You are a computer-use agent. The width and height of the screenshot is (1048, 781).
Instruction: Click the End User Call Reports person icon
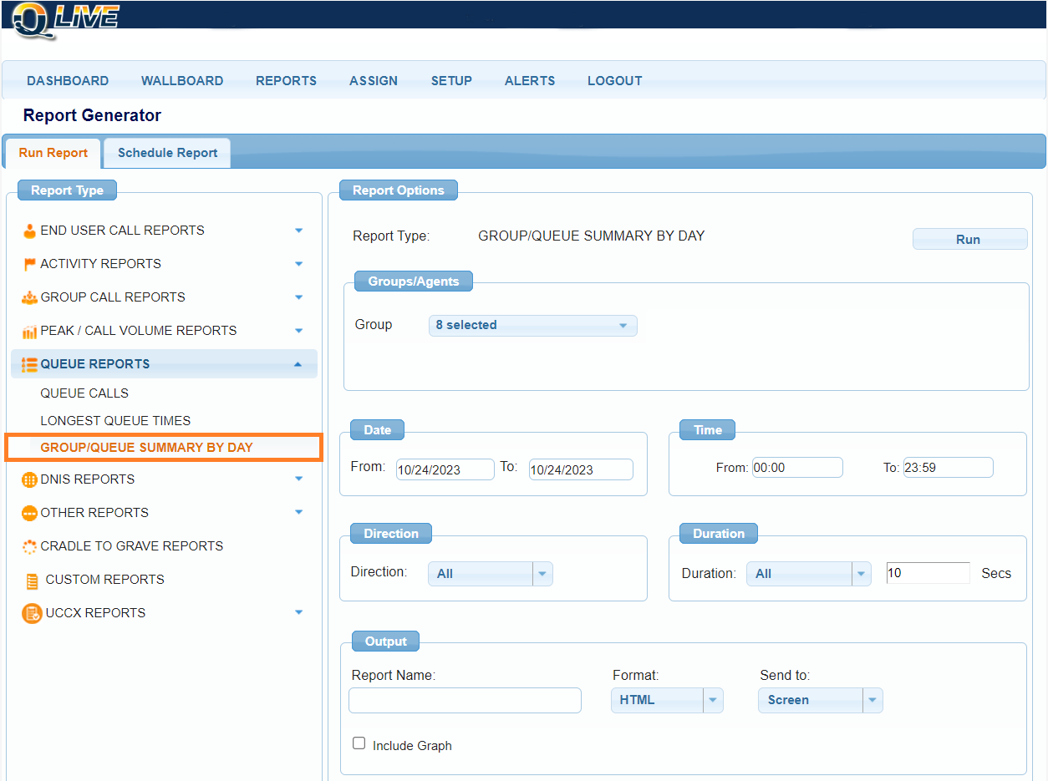30,231
